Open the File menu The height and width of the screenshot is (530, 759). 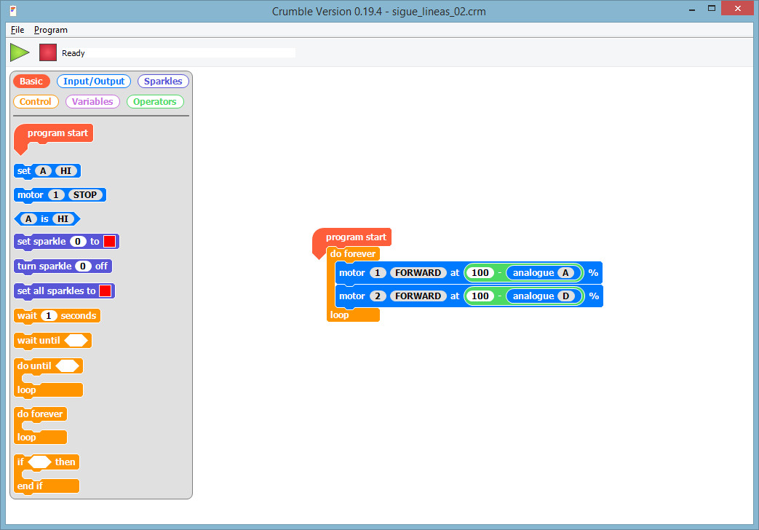point(17,30)
